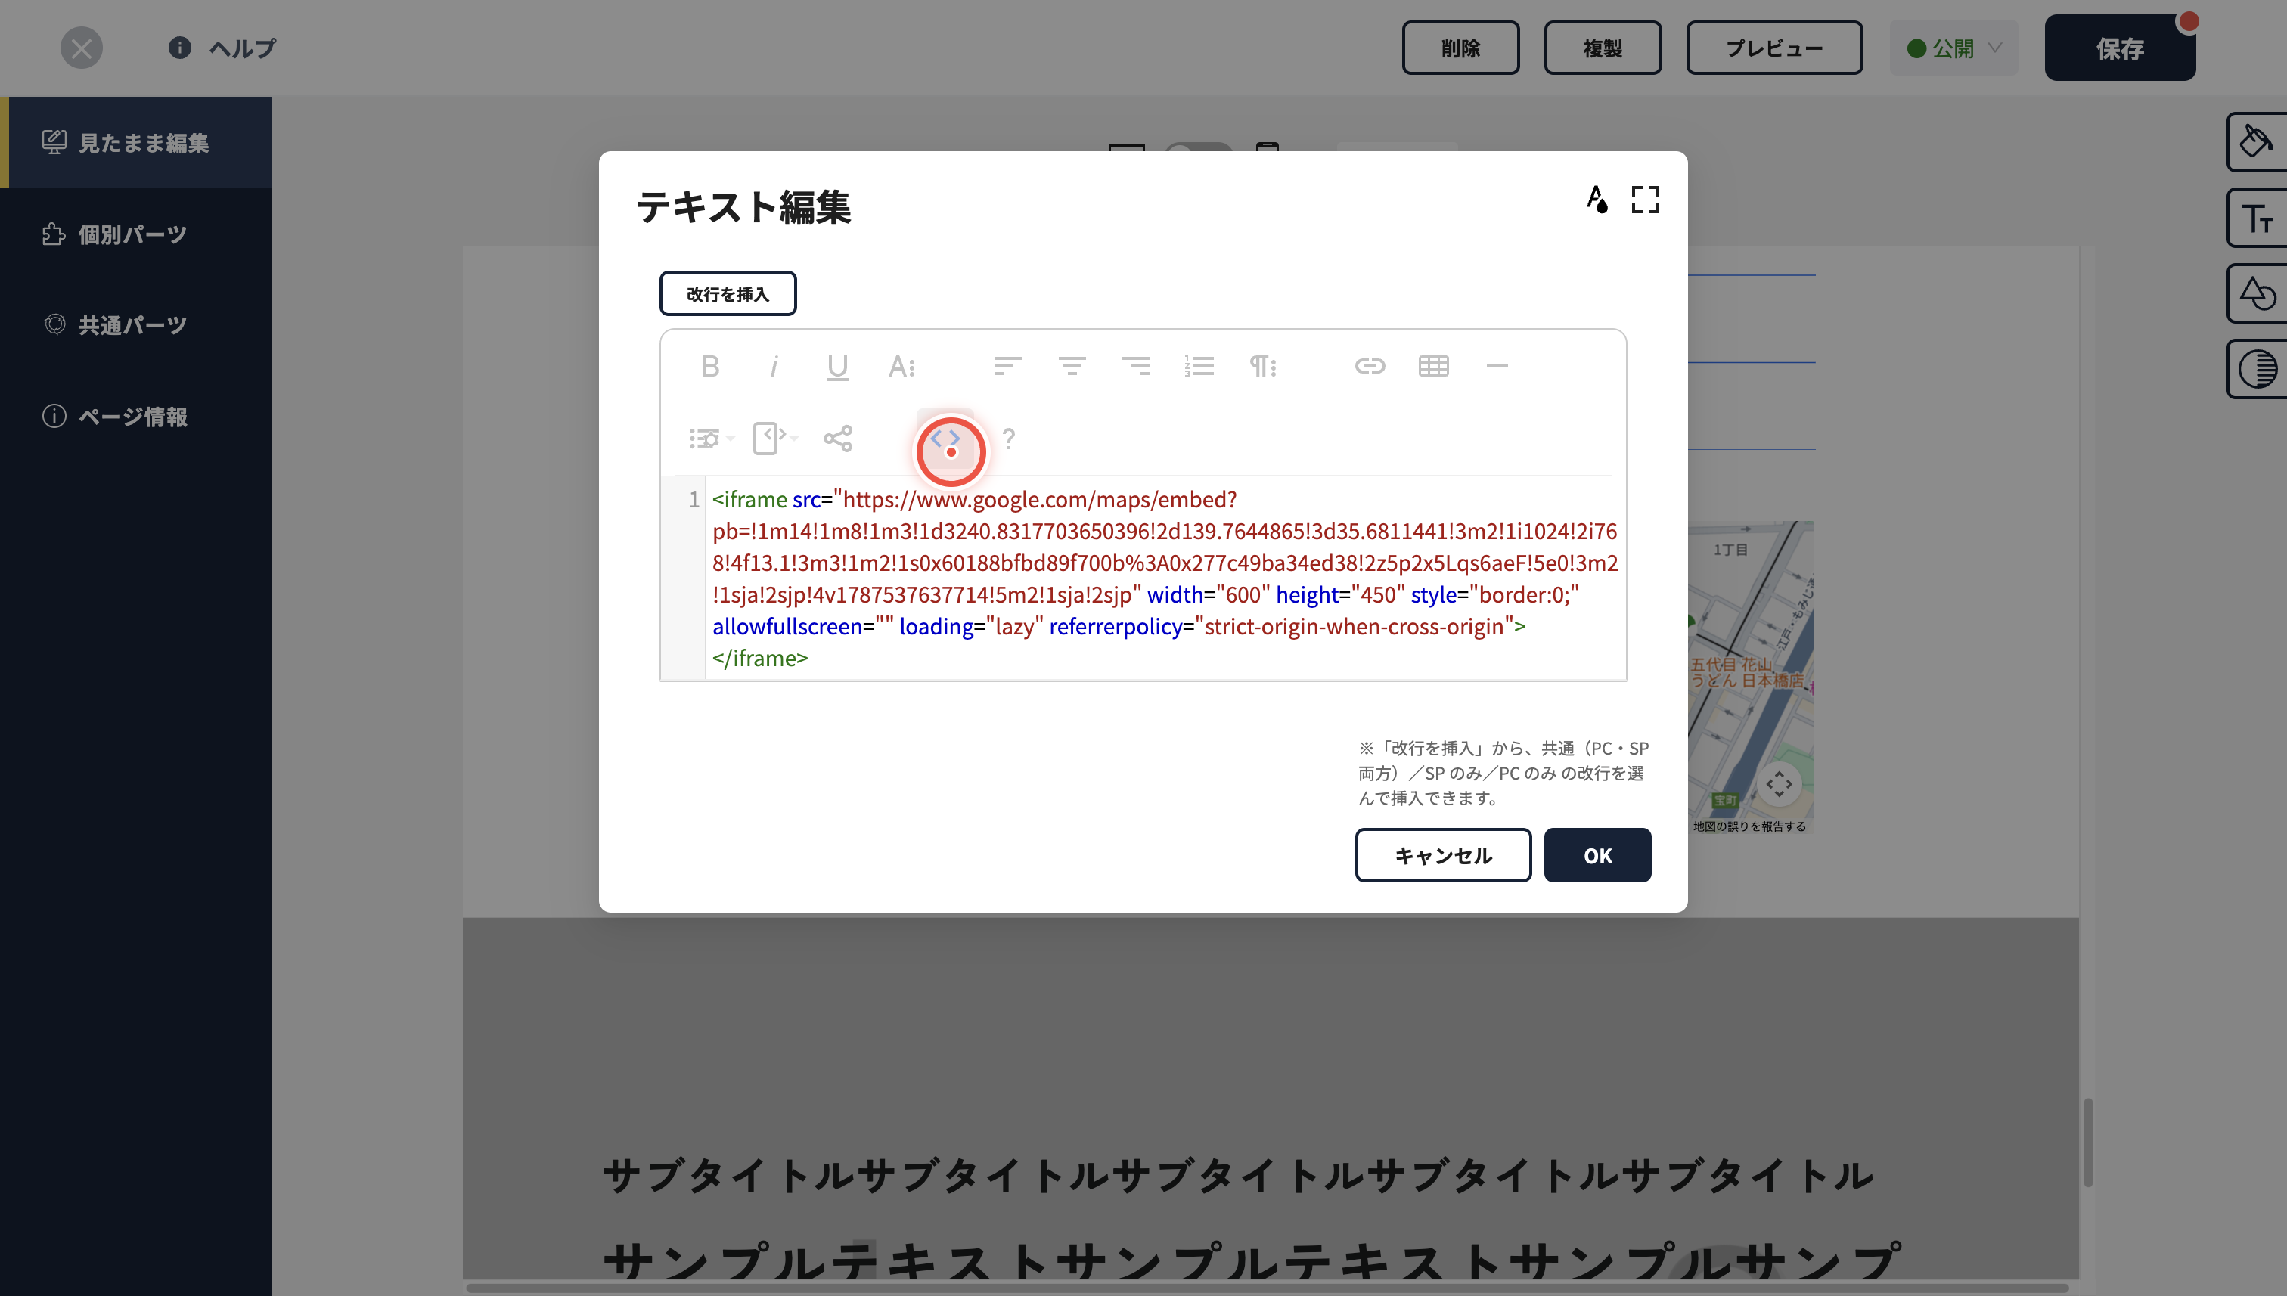Expand the 公開 publish status dropdown
Image resolution: width=2287 pixels, height=1296 pixels.
1953,48
